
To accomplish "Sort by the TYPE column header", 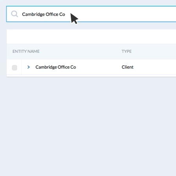I will 127,51.
